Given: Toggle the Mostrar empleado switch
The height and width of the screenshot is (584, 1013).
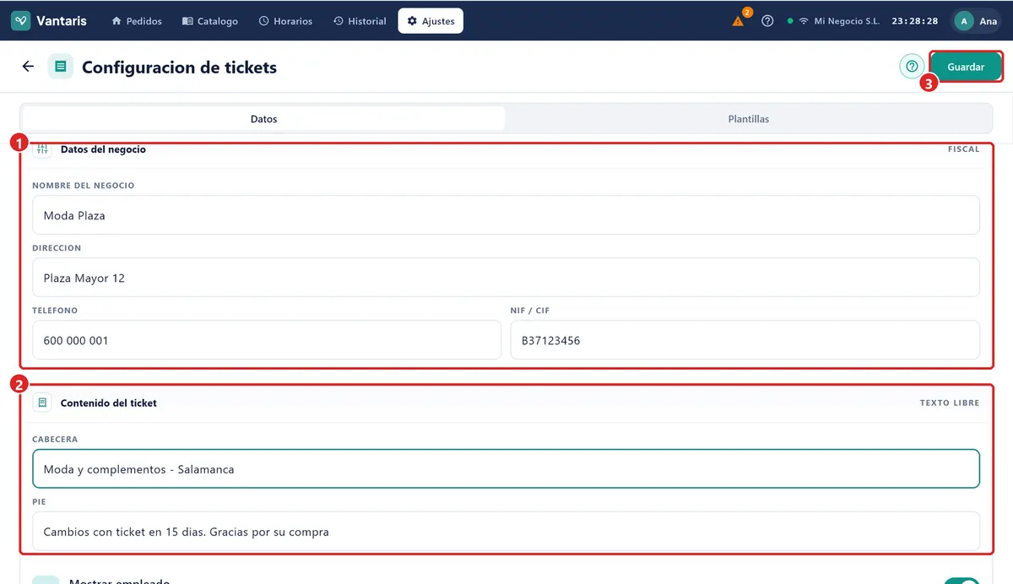Looking at the screenshot, I should tap(962, 581).
